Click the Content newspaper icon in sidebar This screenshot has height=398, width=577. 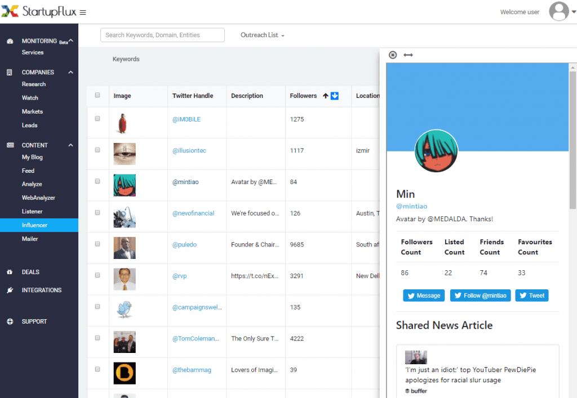[10, 145]
